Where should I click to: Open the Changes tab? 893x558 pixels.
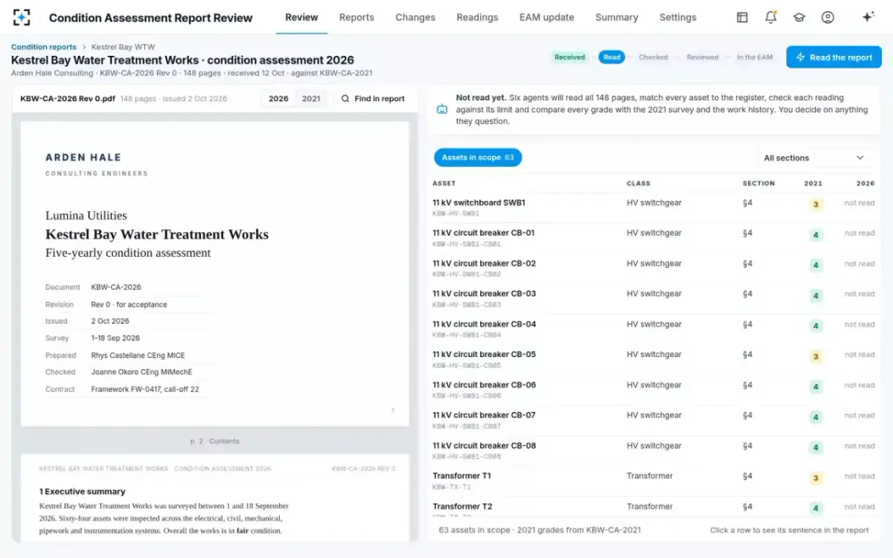pyautogui.click(x=415, y=17)
